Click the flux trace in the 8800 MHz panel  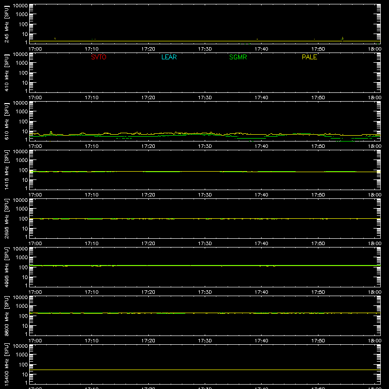205,313
